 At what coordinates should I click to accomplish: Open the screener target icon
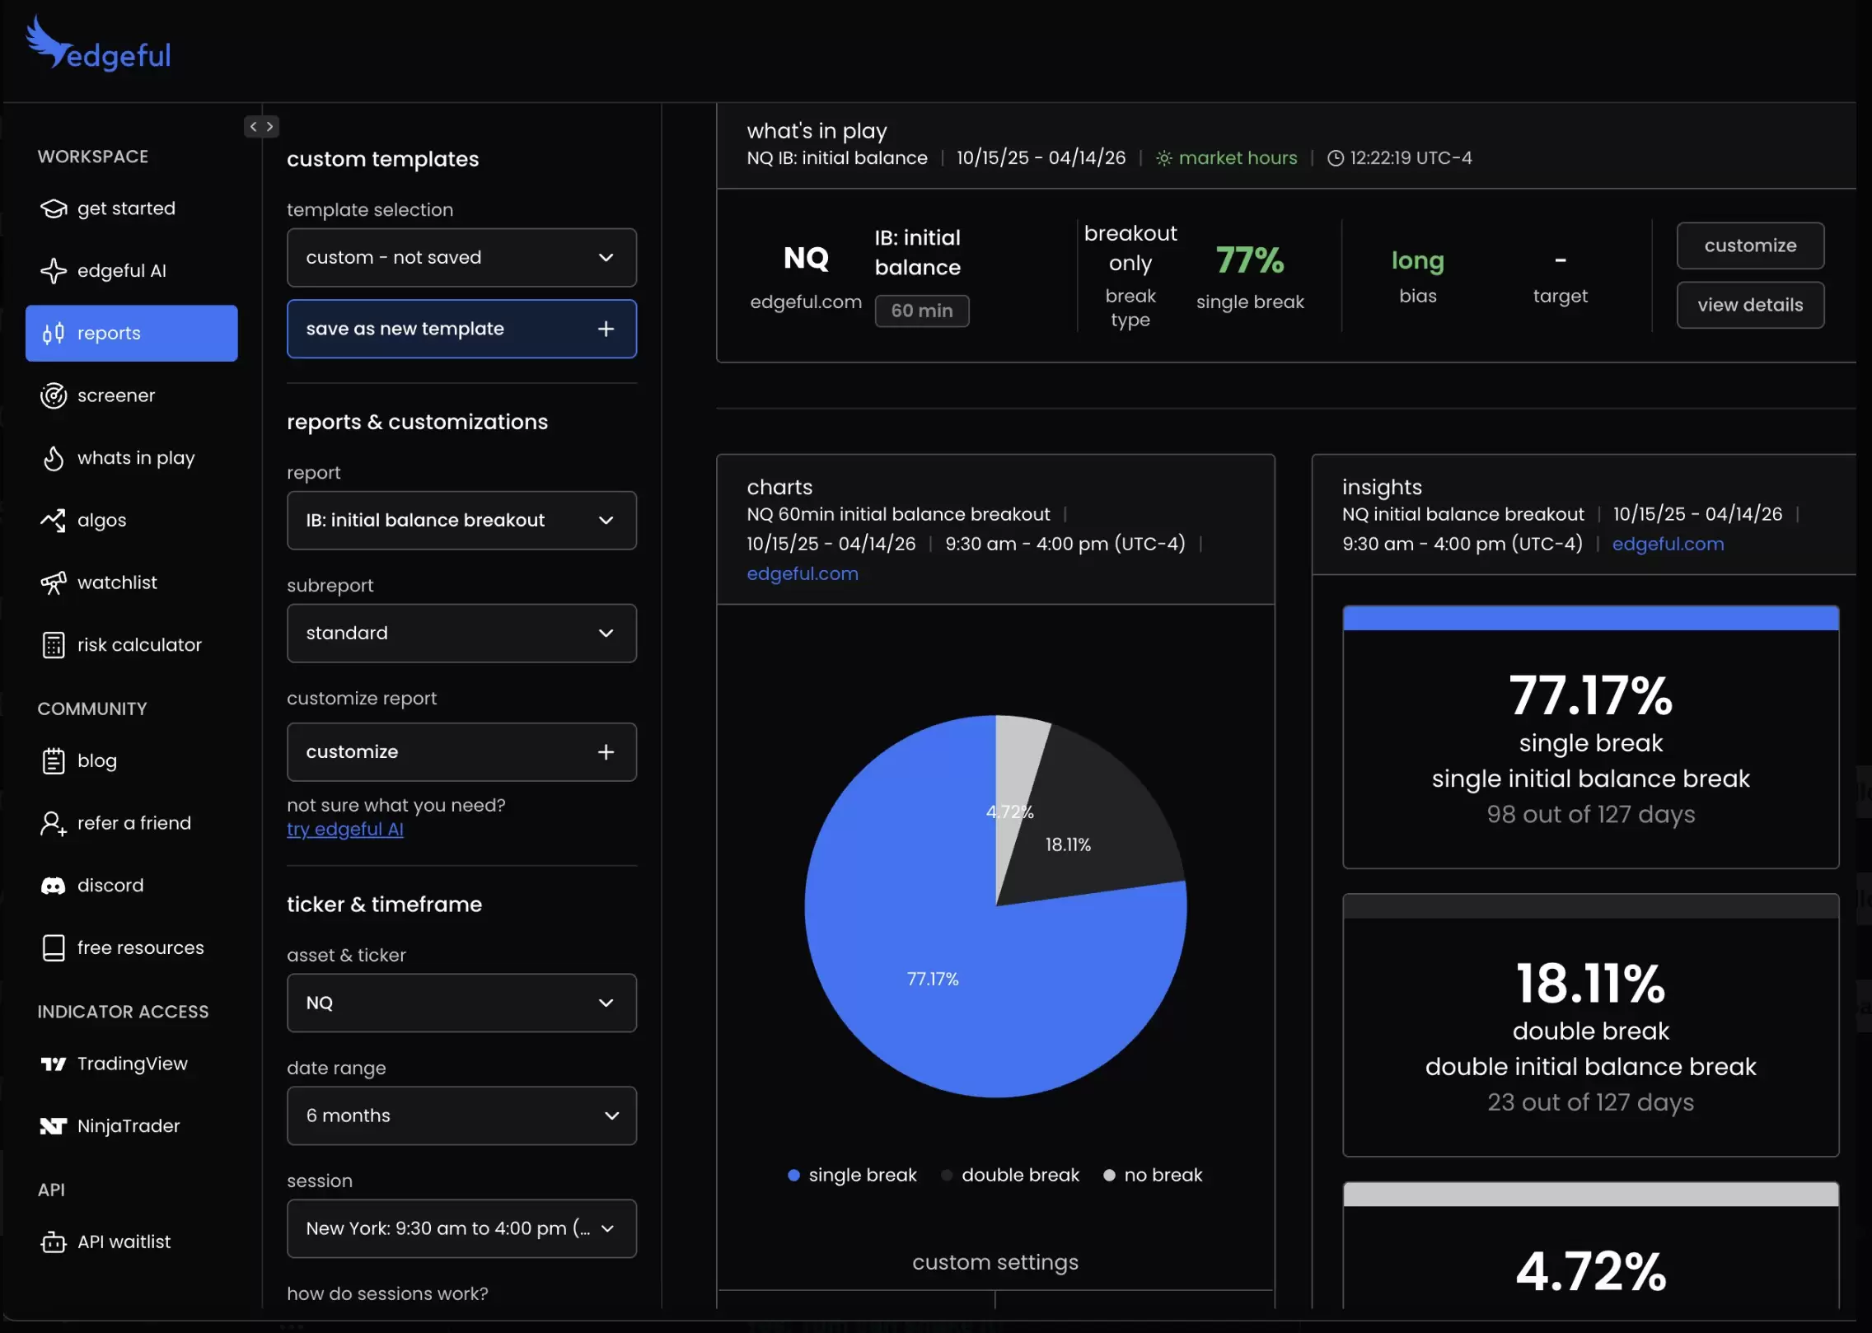54,396
